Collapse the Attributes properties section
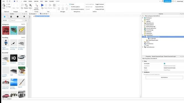 click(143, 72)
